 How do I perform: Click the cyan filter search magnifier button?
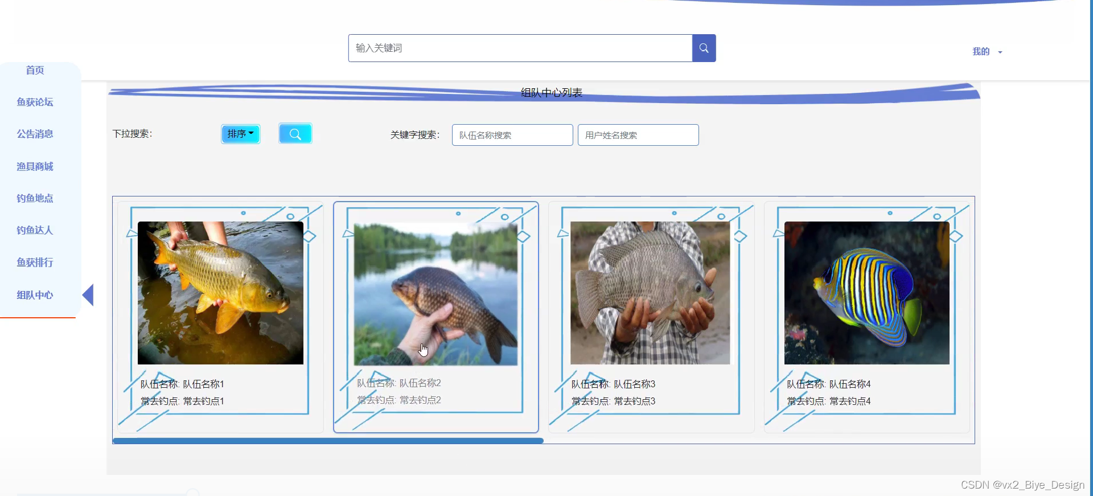[x=295, y=134]
